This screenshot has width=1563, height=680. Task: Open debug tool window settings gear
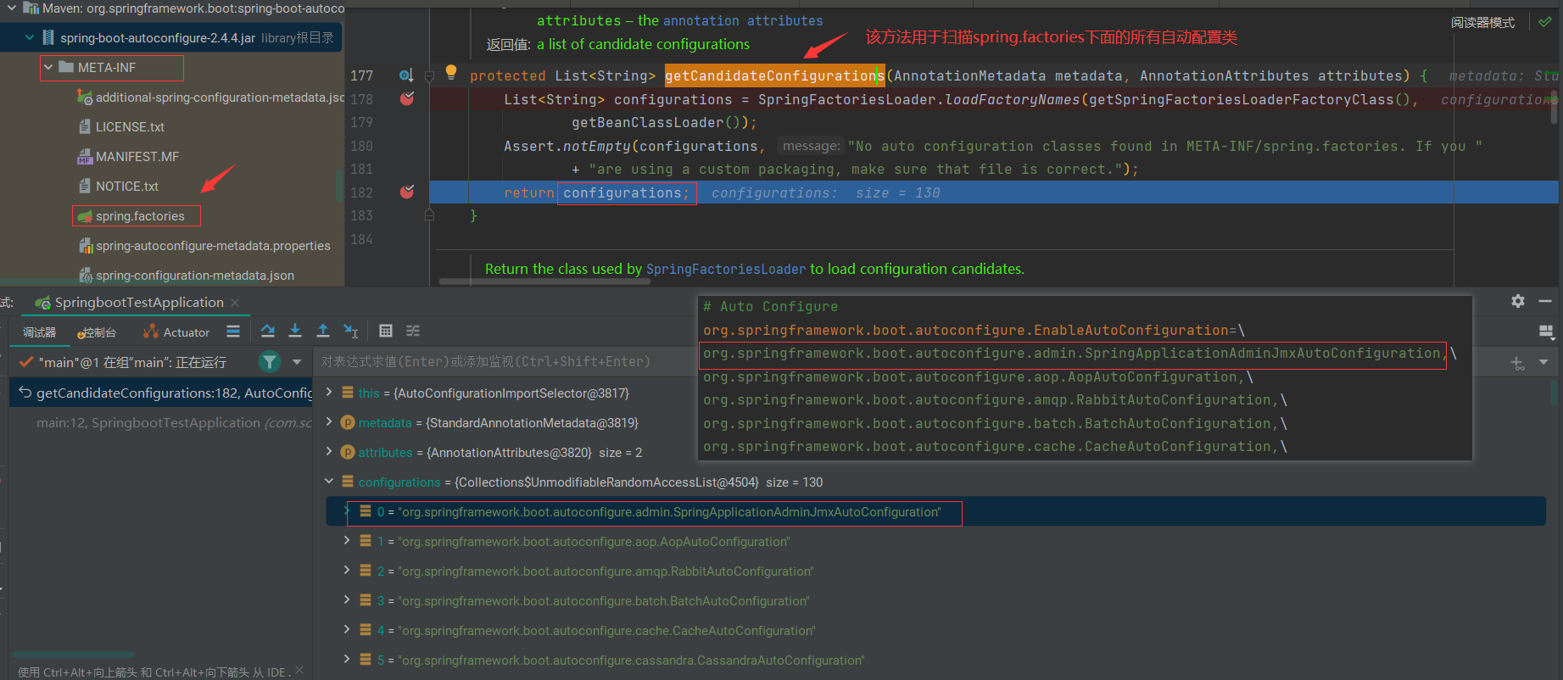[x=1518, y=301]
